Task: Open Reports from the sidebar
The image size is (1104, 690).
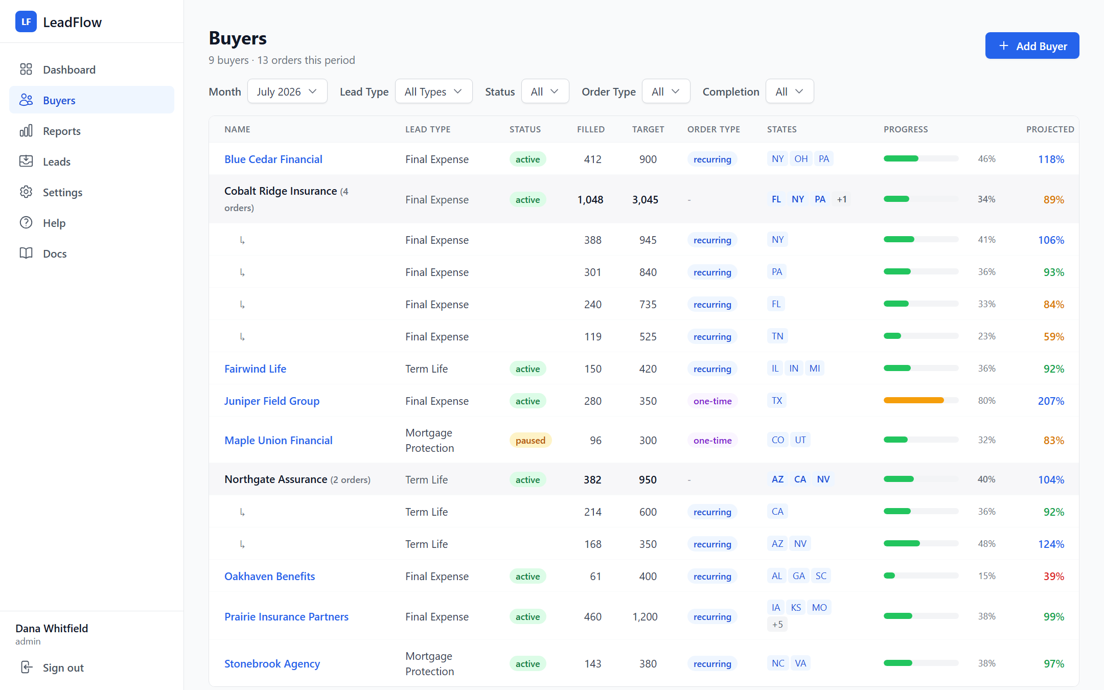Action: click(x=92, y=131)
